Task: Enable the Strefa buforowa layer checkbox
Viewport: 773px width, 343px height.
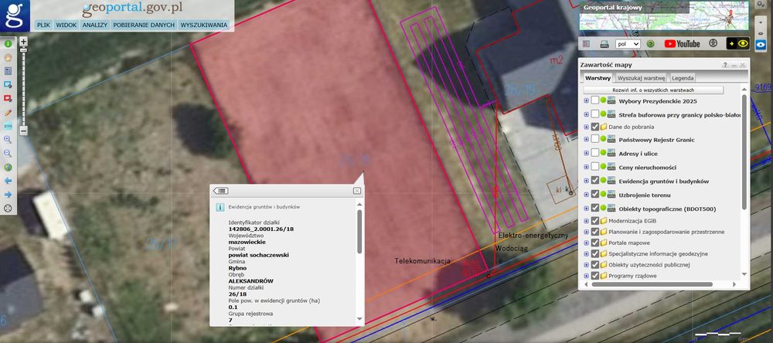Action: point(595,114)
